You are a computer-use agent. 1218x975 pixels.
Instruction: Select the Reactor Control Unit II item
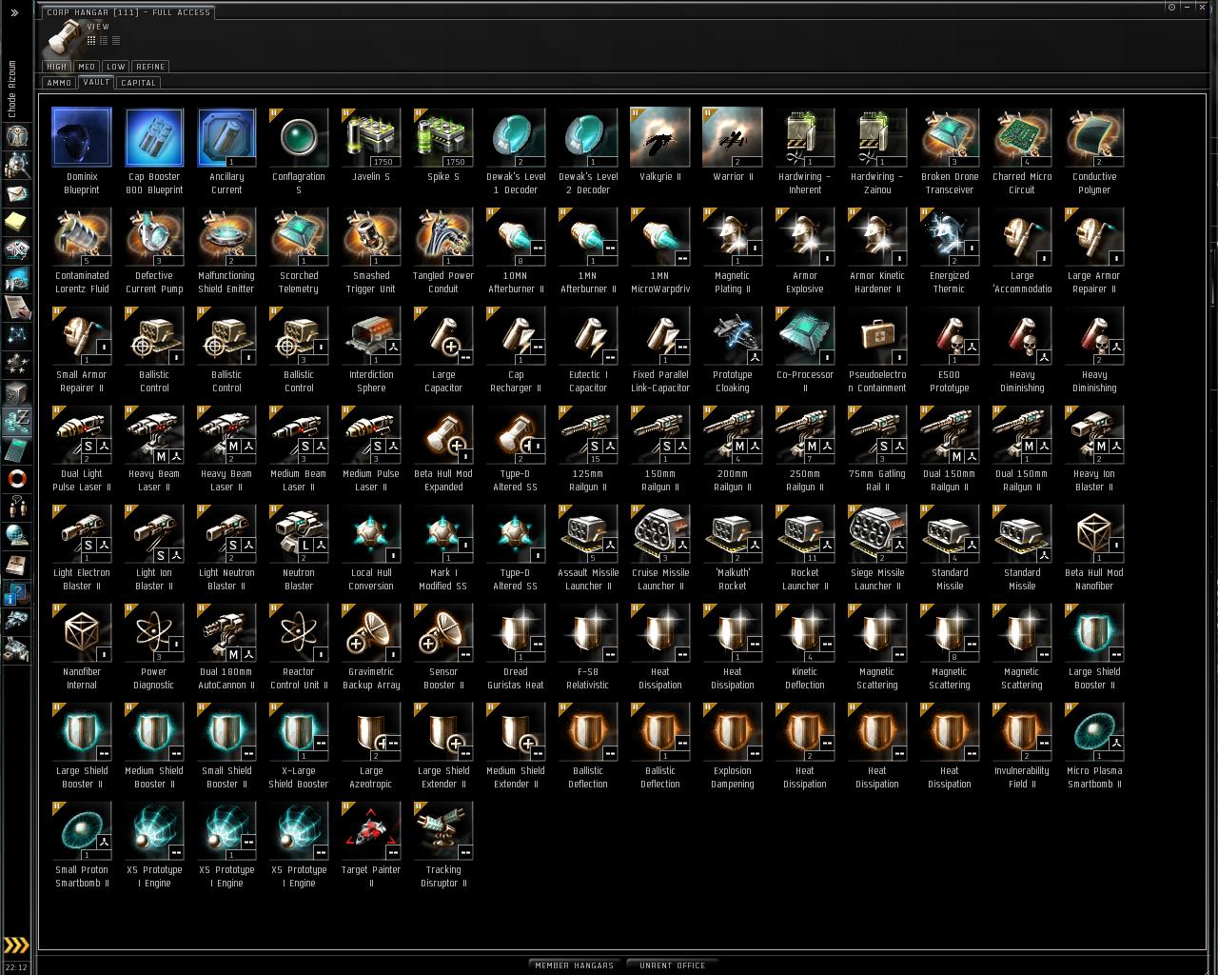(299, 647)
